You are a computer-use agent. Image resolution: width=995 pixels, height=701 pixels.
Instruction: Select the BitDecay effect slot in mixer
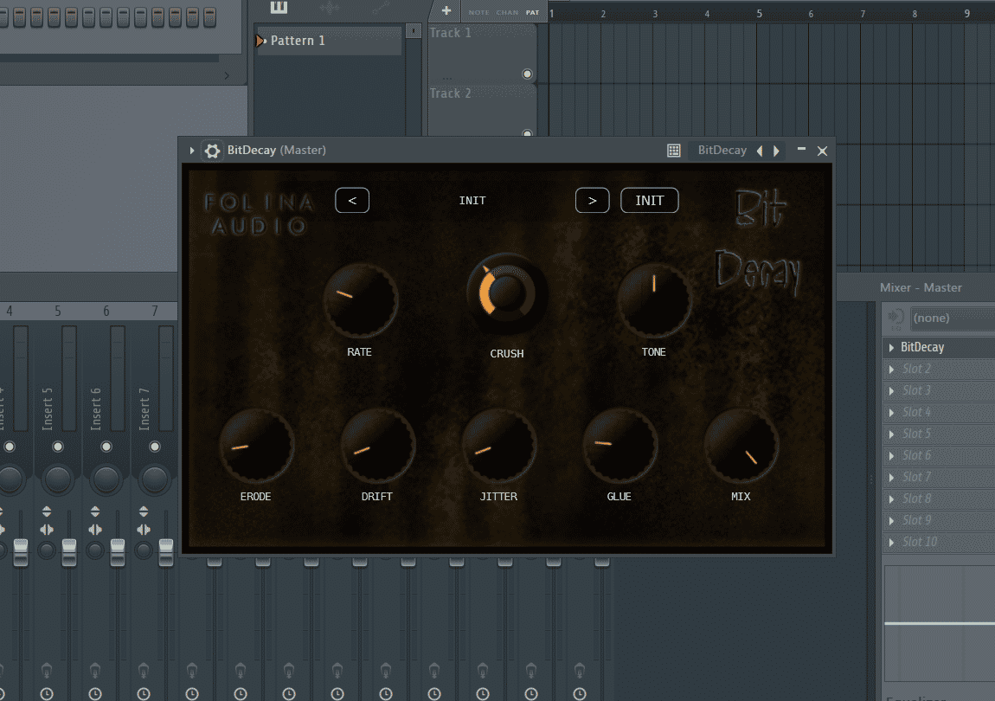tap(939, 347)
